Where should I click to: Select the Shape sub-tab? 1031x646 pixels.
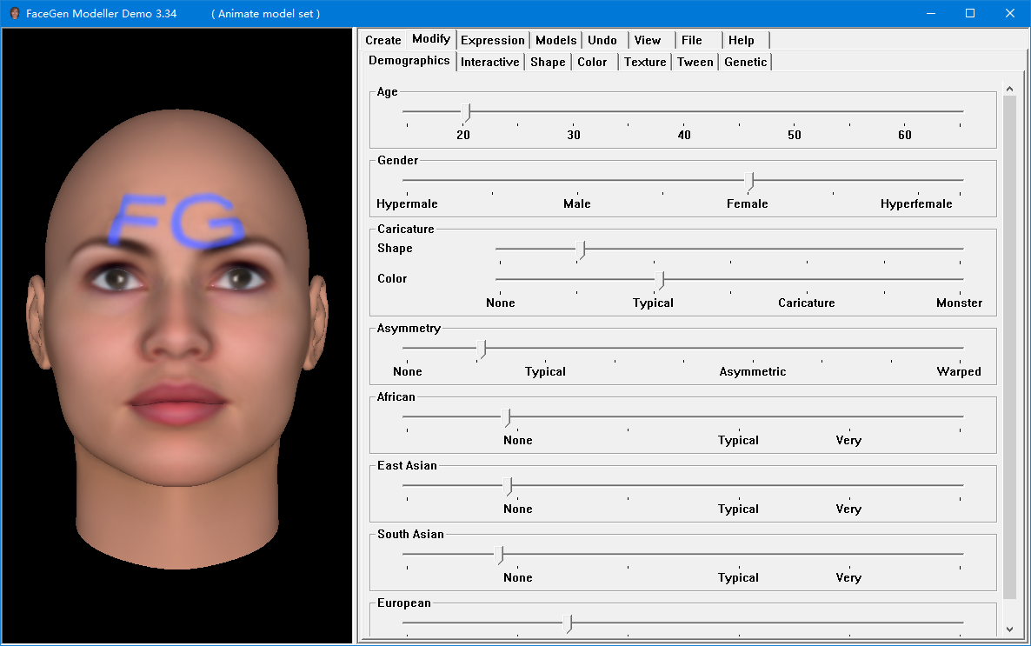548,62
